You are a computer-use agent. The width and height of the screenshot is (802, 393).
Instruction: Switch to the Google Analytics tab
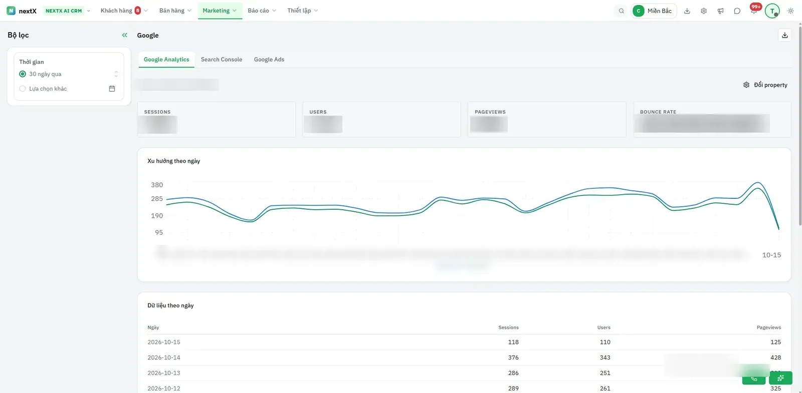166,60
